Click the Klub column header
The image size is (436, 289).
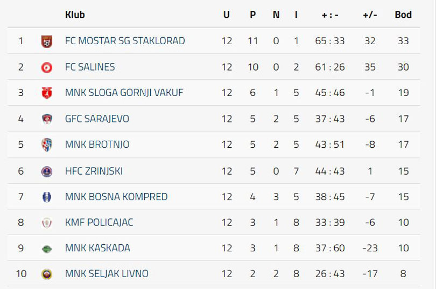[75, 15]
